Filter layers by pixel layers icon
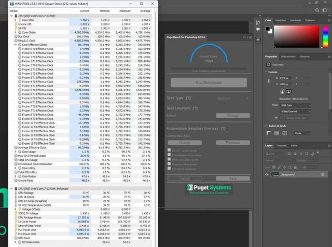 [289, 154]
